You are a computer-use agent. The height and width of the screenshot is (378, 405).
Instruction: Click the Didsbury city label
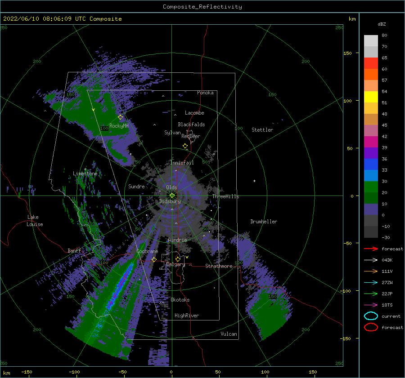170,201
